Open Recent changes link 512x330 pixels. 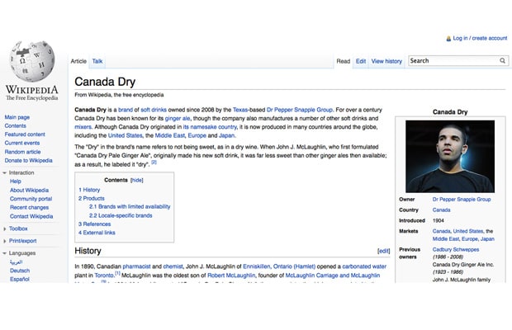tap(29, 207)
